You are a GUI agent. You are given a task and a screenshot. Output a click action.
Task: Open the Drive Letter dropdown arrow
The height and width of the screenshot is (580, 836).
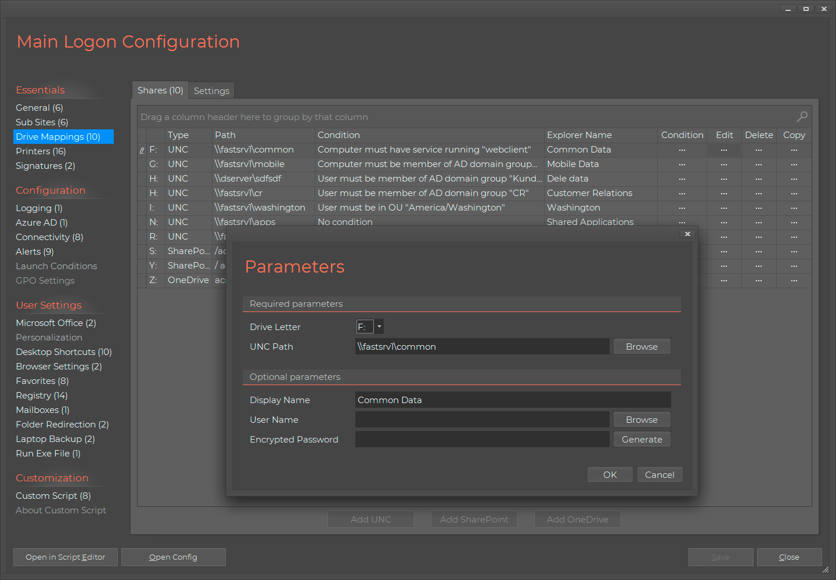point(379,327)
